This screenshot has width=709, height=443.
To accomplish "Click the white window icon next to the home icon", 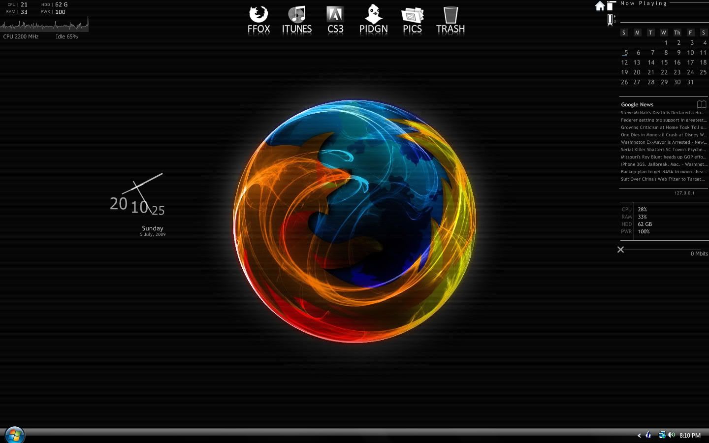I will pyautogui.click(x=611, y=5).
